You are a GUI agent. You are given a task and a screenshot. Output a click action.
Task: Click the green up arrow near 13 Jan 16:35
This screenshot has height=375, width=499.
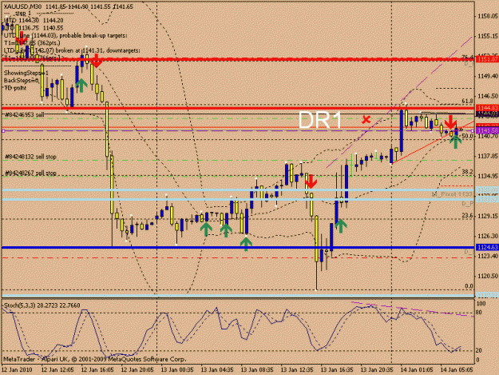pos(340,225)
